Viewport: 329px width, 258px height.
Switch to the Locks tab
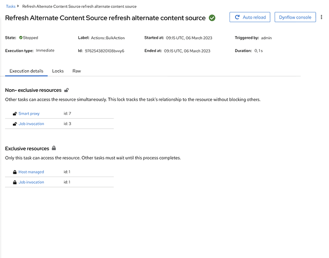point(58,71)
